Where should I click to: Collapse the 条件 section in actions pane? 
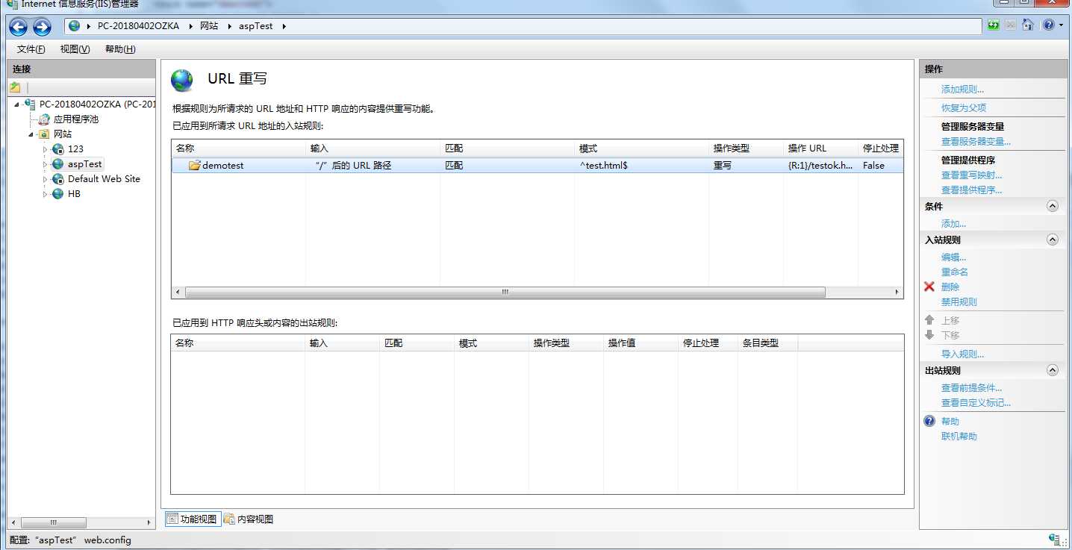point(1053,206)
